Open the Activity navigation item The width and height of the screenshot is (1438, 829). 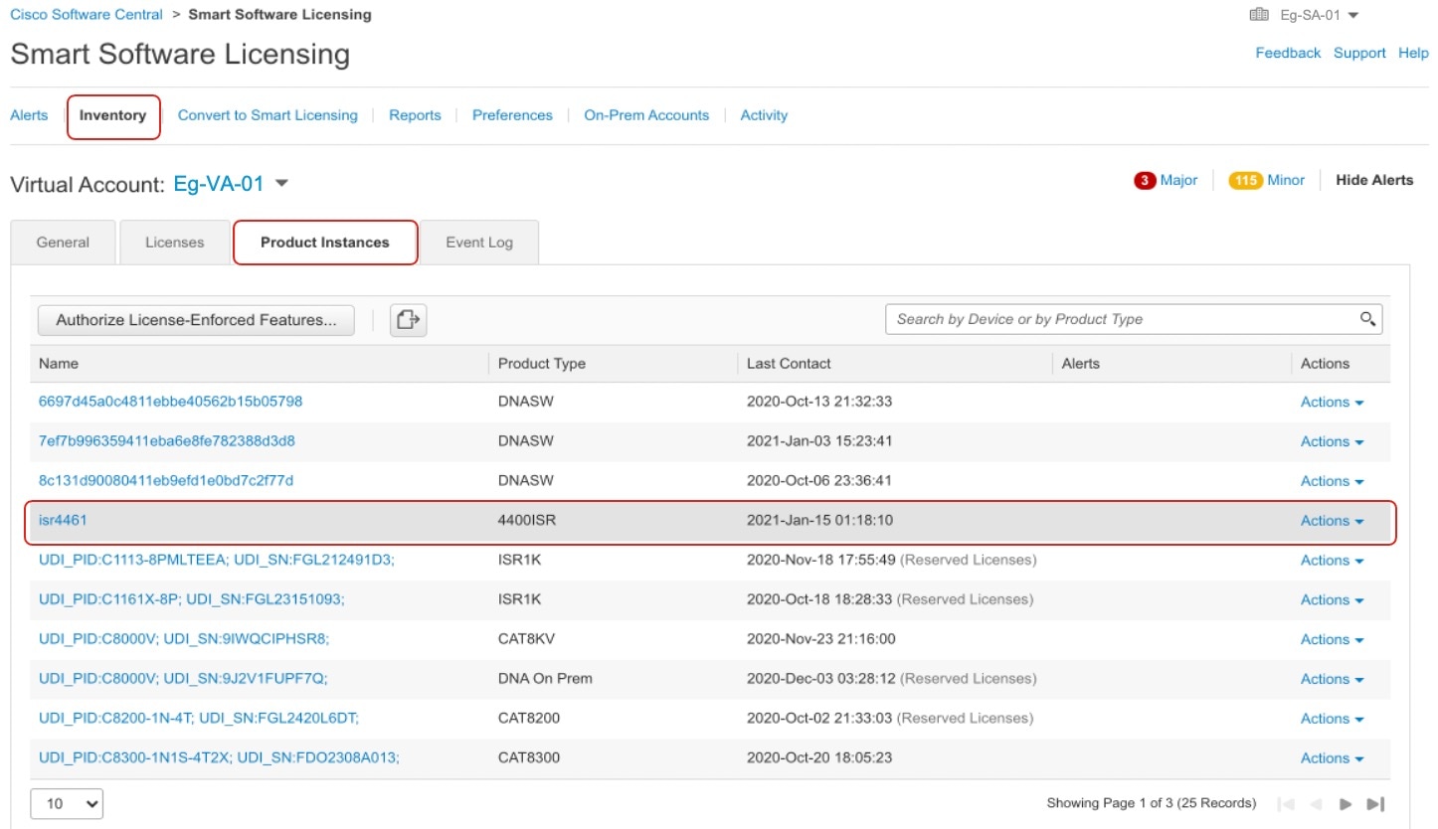(x=764, y=115)
